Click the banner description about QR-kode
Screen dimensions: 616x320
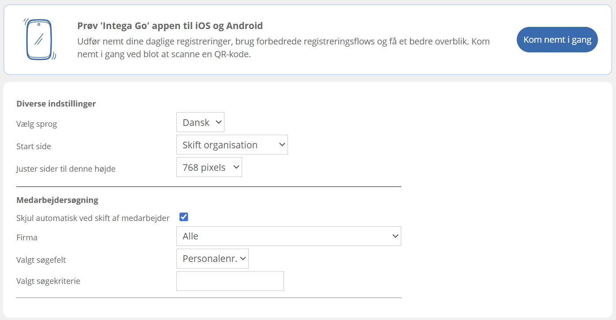tap(283, 48)
